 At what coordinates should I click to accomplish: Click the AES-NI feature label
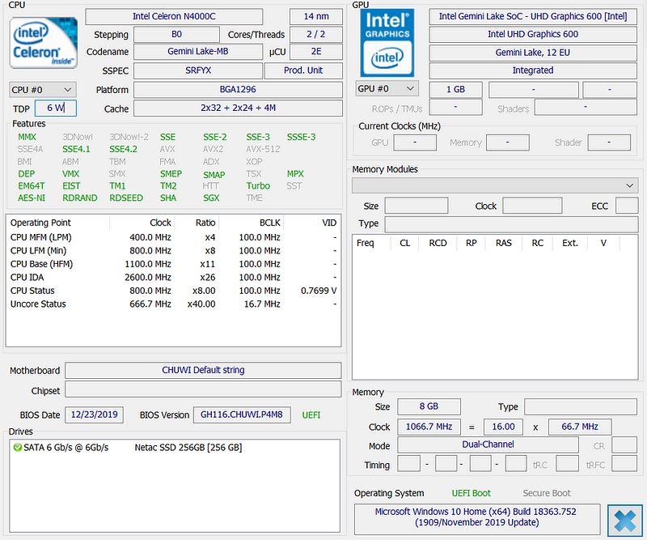click(x=32, y=198)
